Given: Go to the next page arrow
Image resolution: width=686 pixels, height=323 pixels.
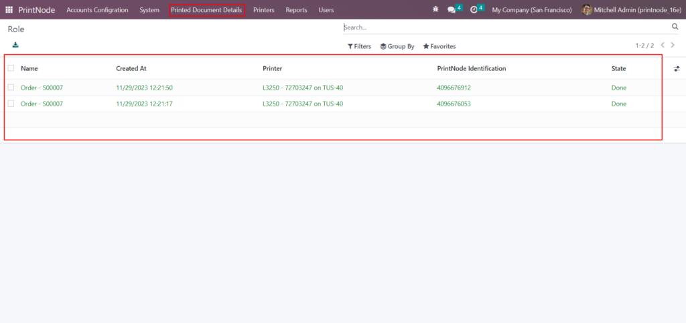Looking at the screenshot, I should tap(673, 45).
